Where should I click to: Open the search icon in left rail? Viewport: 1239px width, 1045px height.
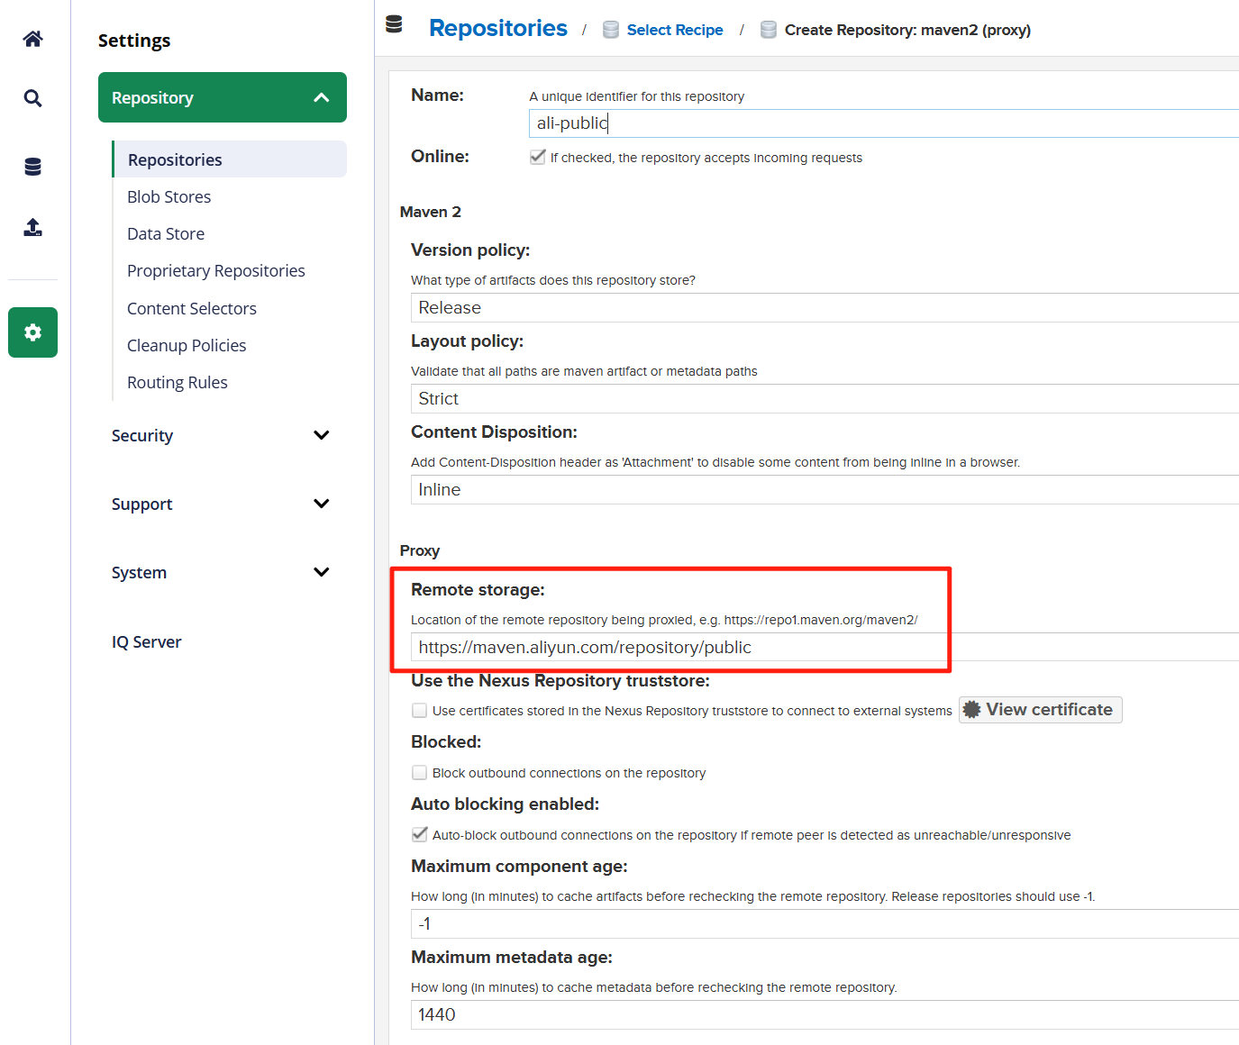click(32, 98)
